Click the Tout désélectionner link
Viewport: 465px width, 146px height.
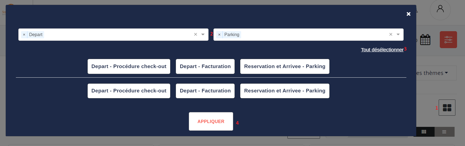(382, 50)
